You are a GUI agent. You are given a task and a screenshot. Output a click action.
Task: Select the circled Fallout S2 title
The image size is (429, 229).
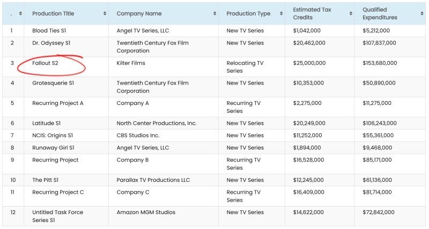point(45,63)
